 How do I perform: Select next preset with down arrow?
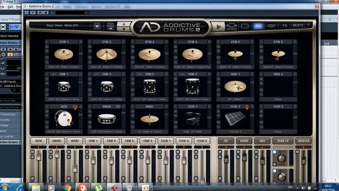tap(124, 29)
